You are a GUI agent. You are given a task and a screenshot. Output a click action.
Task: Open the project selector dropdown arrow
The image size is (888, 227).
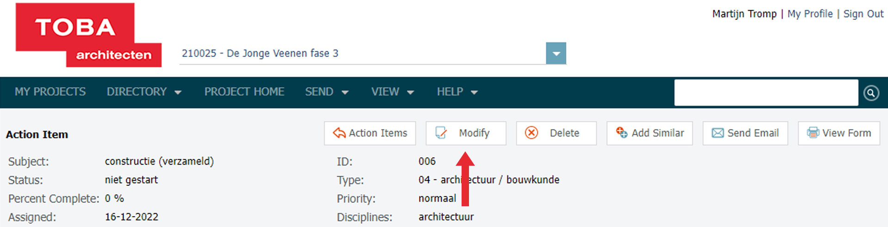tap(556, 54)
